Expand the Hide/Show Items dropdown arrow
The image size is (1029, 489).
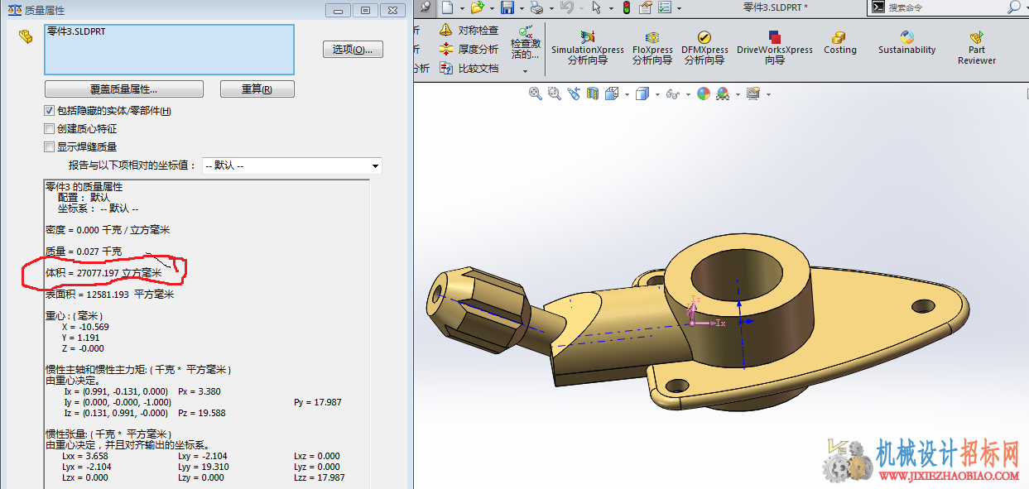686,94
